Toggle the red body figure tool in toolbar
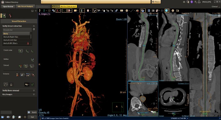The height and width of the screenshot is (120, 221). pyautogui.click(x=58, y=11)
